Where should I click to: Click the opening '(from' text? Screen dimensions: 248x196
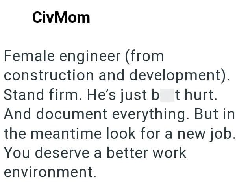144,56
